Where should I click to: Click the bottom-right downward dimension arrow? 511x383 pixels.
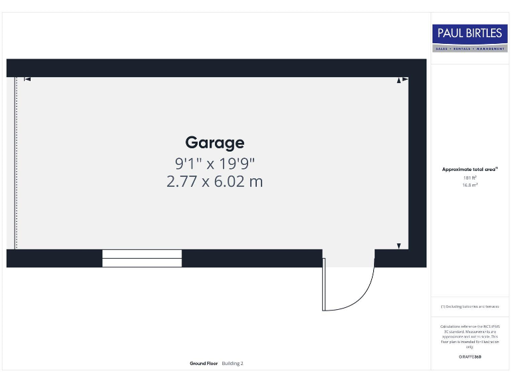[399, 245]
